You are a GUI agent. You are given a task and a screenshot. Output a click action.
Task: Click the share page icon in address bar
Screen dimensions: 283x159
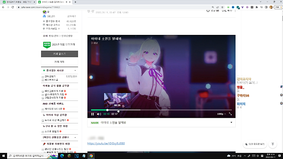point(218,7)
